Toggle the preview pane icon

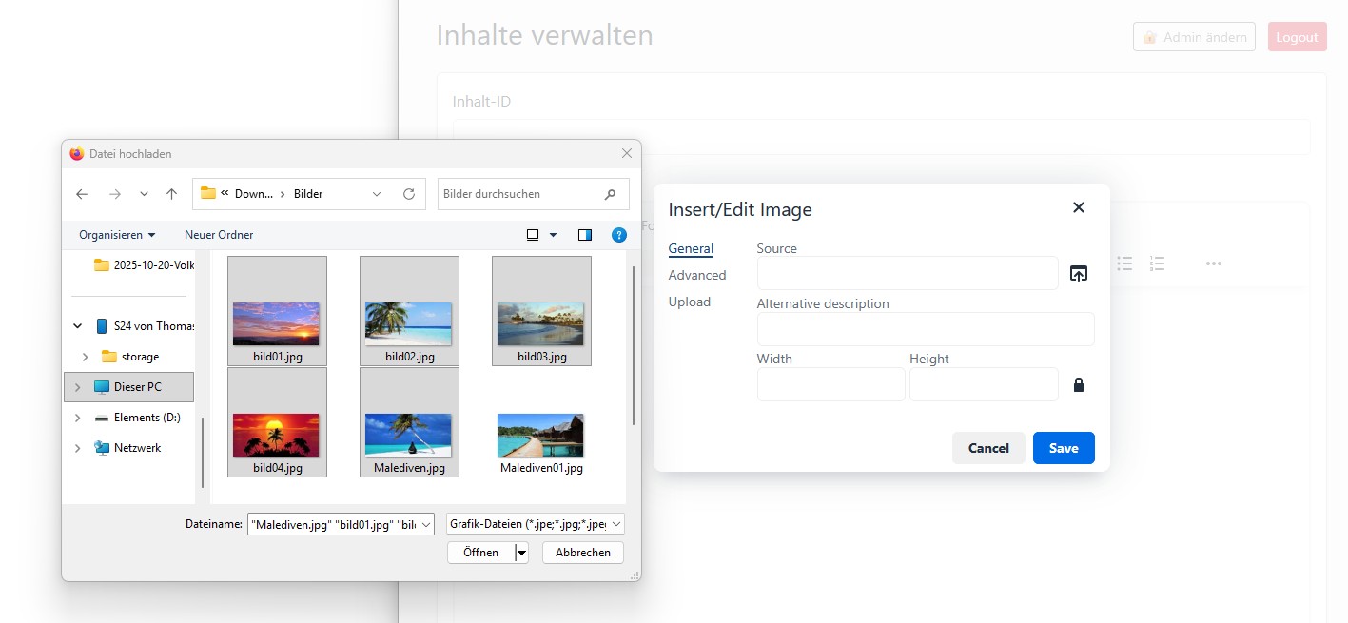[x=585, y=235]
